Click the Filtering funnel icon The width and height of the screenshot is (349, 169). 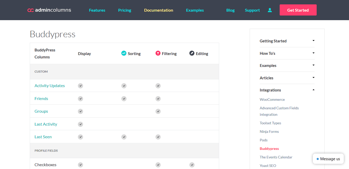[x=158, y=53]
